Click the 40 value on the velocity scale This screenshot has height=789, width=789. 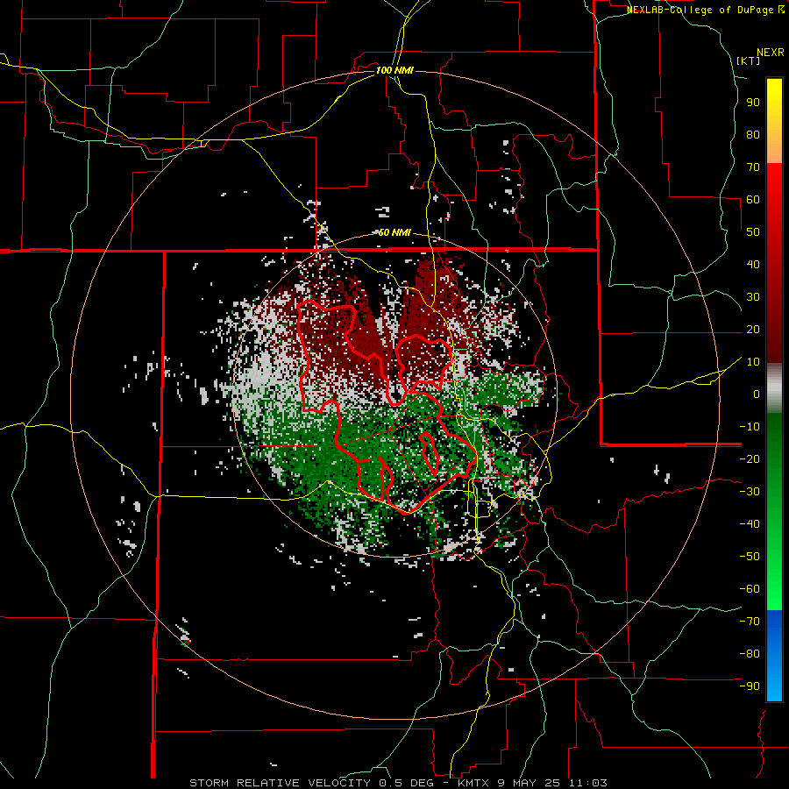pos(753,264)
